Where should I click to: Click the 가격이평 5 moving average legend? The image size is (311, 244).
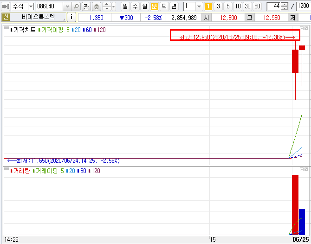click(x=54, y=30)
